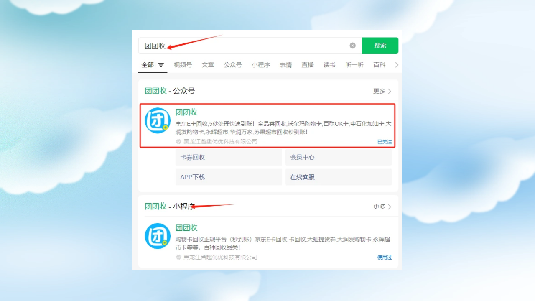Click the 小程序 verified company name
The height and width of the screenshot is (301, 535).
point(220,257)
